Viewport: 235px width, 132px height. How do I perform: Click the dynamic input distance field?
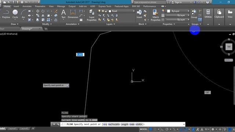[x=80, y=55]
